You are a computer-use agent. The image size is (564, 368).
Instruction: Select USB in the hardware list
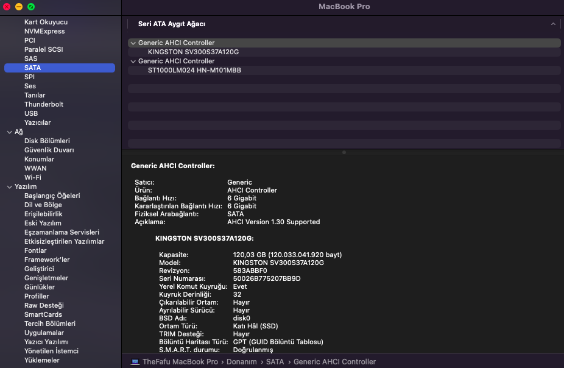pos(31,113)
